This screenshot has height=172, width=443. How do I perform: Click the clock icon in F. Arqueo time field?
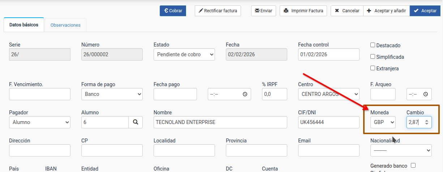click(425, 94)
